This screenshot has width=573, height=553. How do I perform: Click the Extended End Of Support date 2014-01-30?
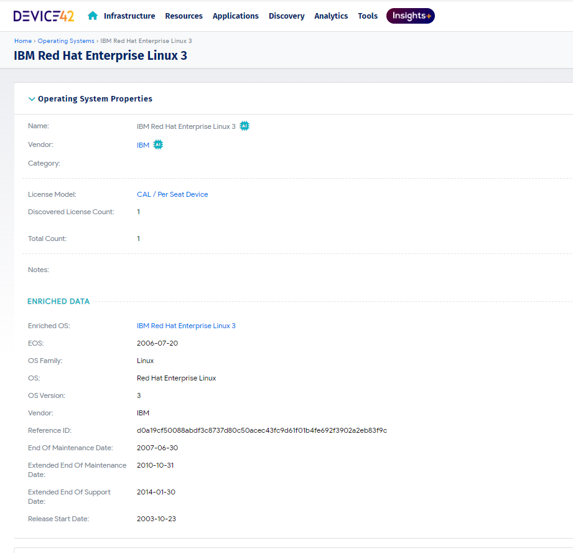click(156, 492)
